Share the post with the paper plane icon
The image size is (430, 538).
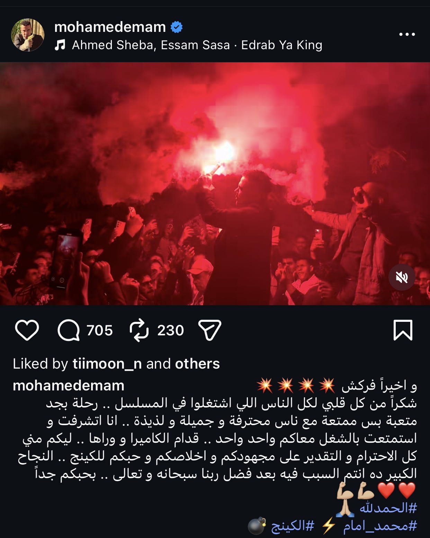(209, 330)
